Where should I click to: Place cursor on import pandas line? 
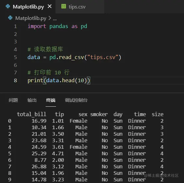(57, 26)
